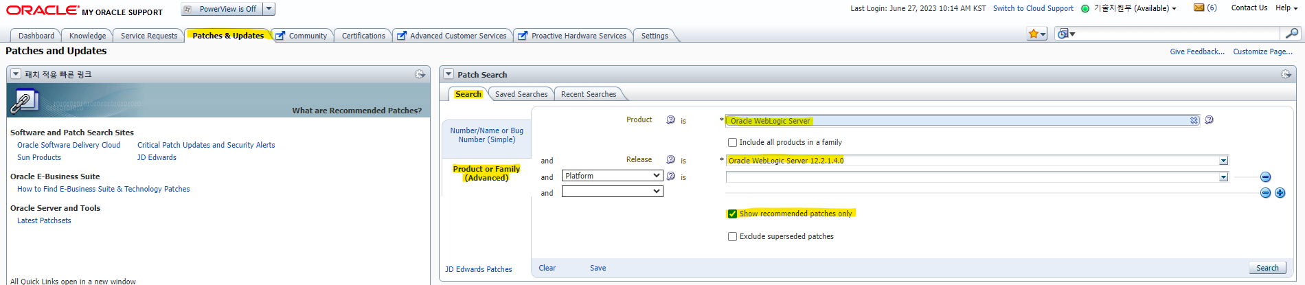The width and height of the screenshot is (1305, 285).
Task: Open the Available user status menu
Action: coord(1135,8)
